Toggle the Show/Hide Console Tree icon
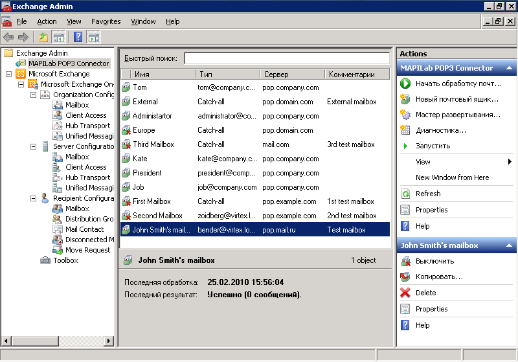 pos(59,38)
